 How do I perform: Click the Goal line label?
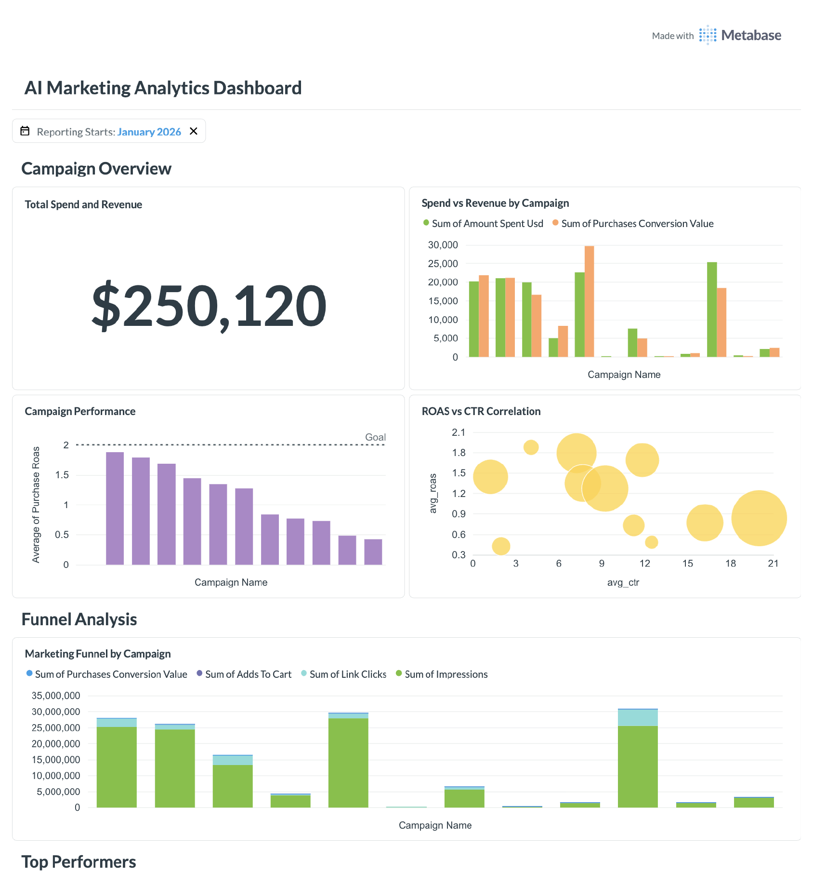coord(375,437)
